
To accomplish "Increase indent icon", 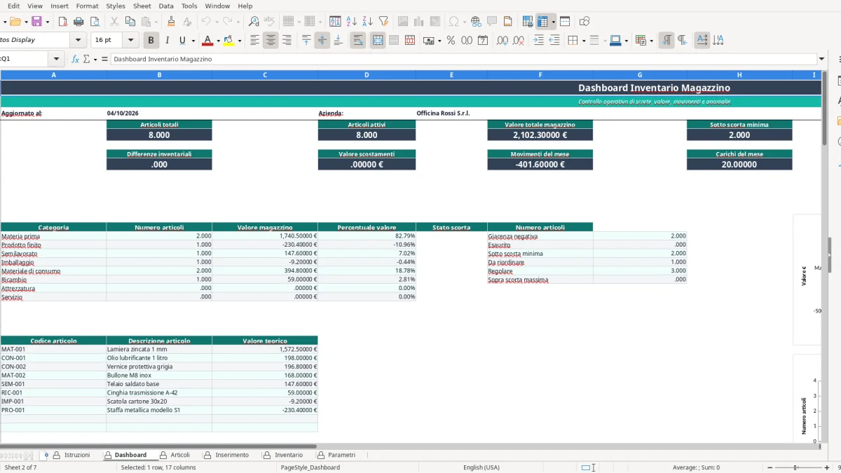I will click(538, 41).
